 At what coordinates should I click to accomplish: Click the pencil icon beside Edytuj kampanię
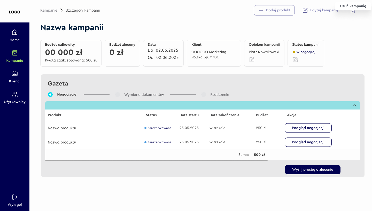(305, 10)
